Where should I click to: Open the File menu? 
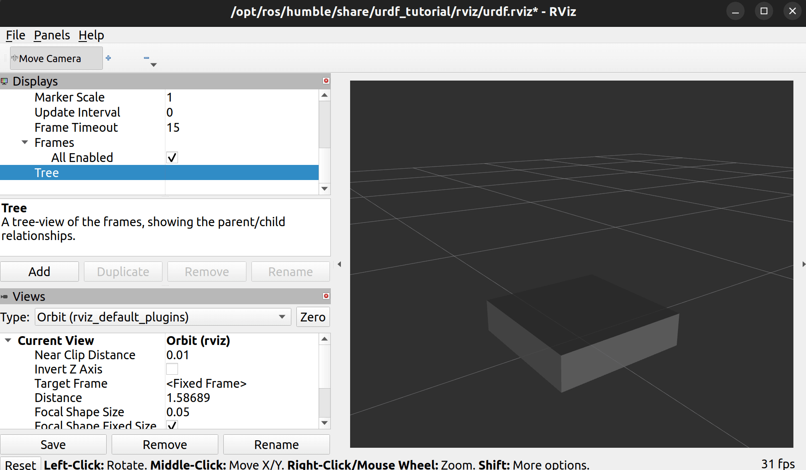pos(16,35)
